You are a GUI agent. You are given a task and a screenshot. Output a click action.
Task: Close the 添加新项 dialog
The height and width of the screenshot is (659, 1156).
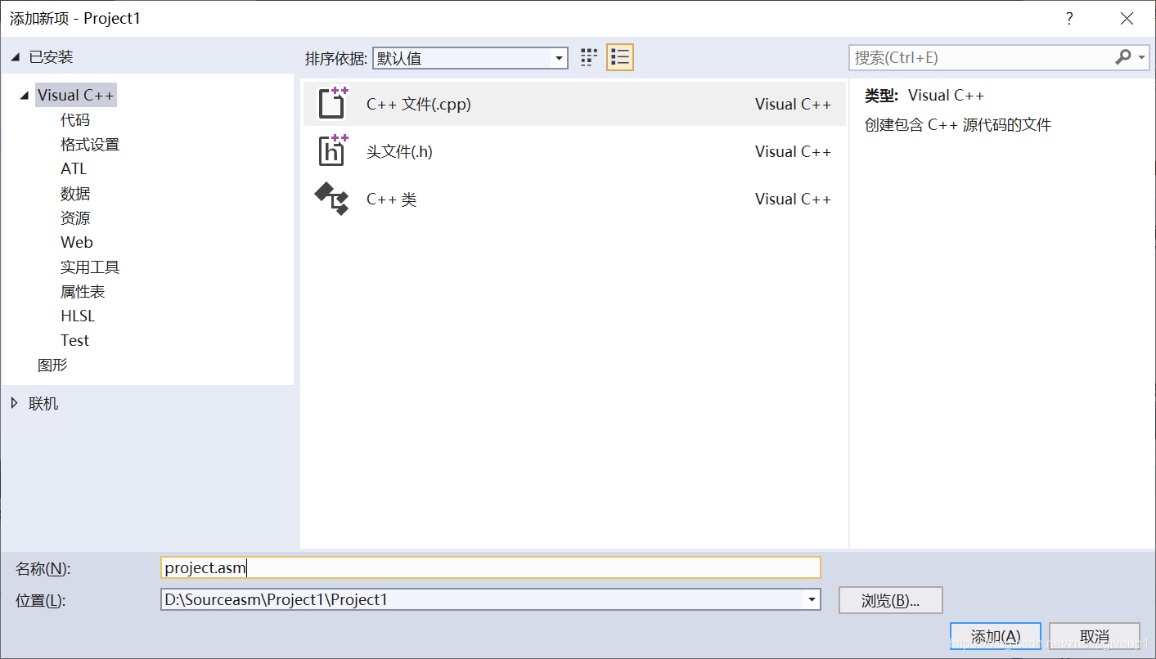click(1127, 19)
